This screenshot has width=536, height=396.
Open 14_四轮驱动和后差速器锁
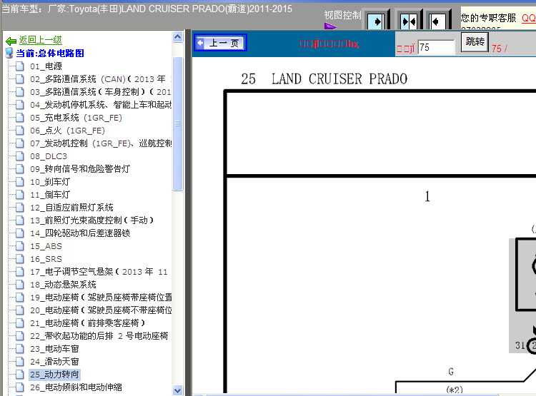click(x=80, y=233)
